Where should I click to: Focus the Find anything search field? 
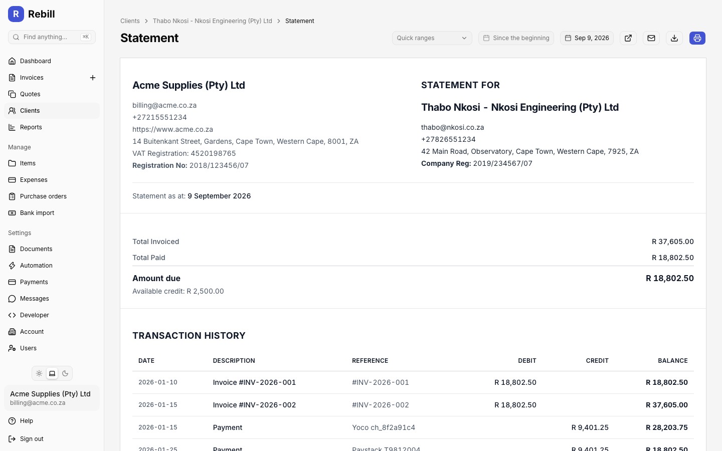click(x=52, y=37)
